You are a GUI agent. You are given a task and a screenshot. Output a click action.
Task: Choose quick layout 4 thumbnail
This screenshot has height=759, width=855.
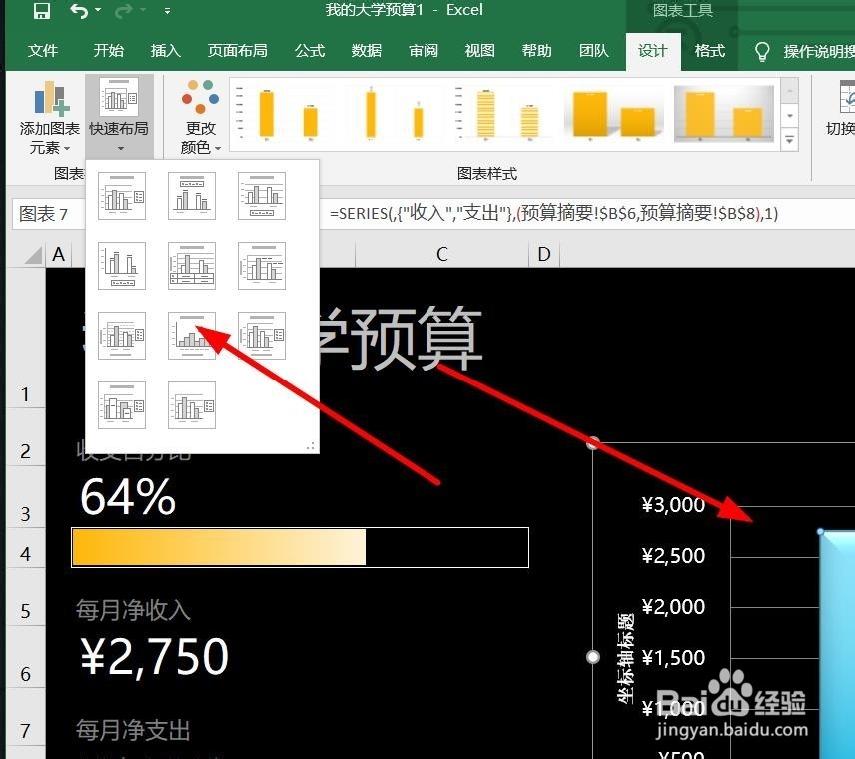(x=122, y=265)
